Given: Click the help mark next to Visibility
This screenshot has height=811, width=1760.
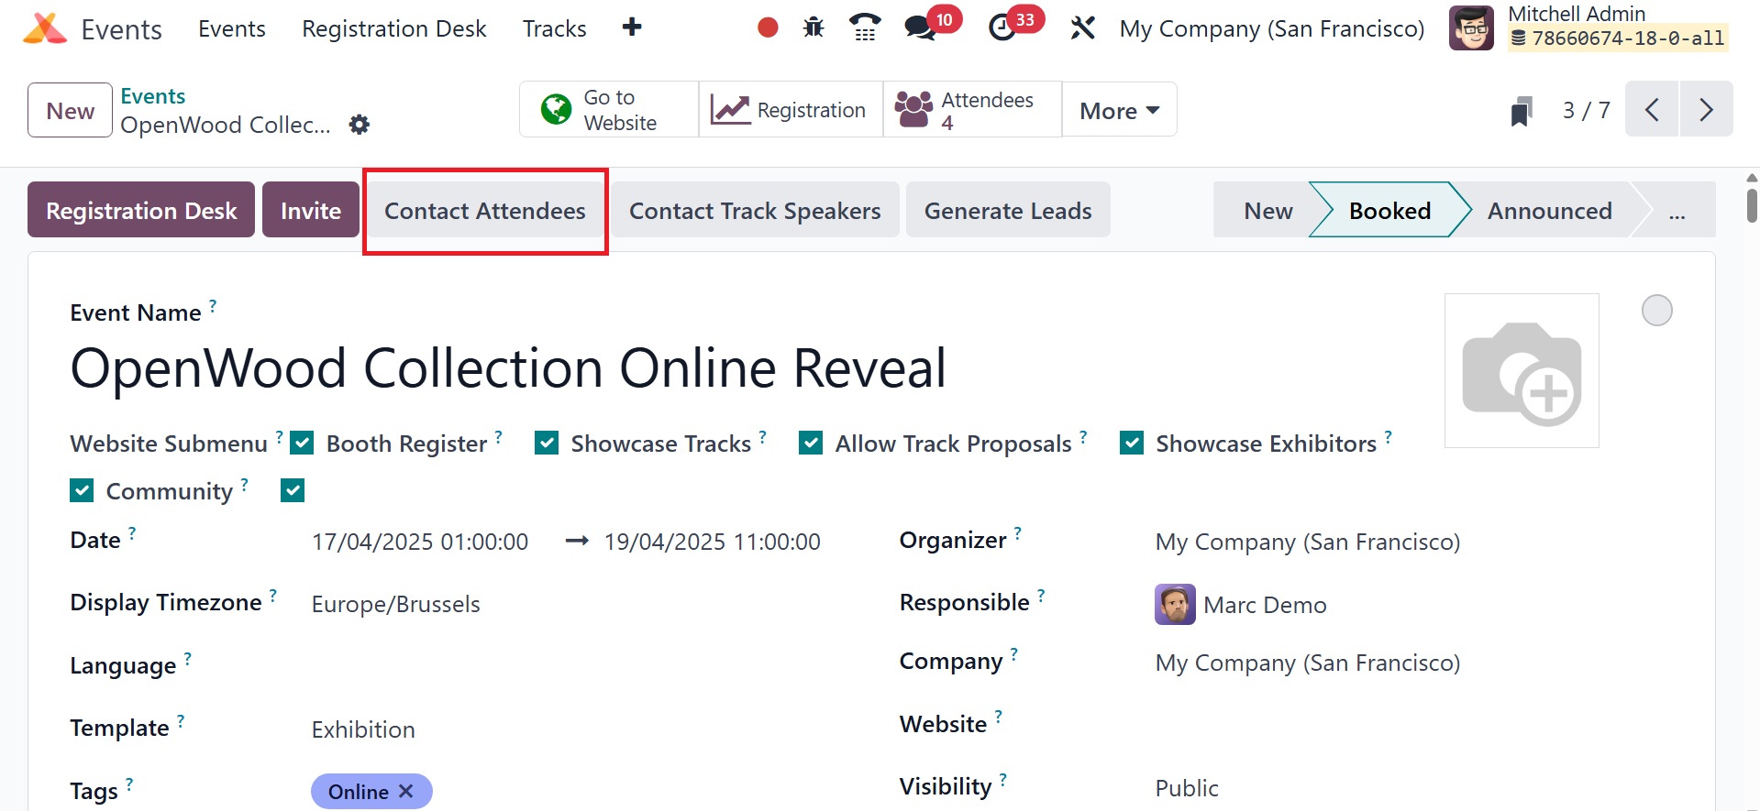Looking at the screenshot, I should pyautogui.click(x=1003, y=780).
